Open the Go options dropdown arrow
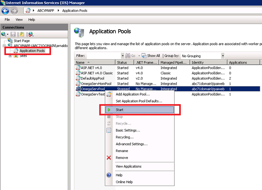262x190 pixels. [x=139, y=56]
